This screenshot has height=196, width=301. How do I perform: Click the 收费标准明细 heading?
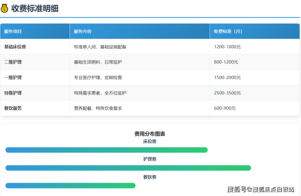click(x=35, y=8)
